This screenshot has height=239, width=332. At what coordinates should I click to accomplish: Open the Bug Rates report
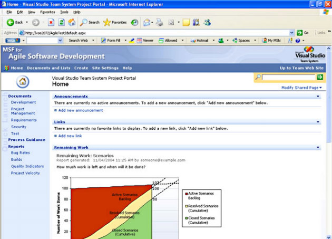point(21,152)
